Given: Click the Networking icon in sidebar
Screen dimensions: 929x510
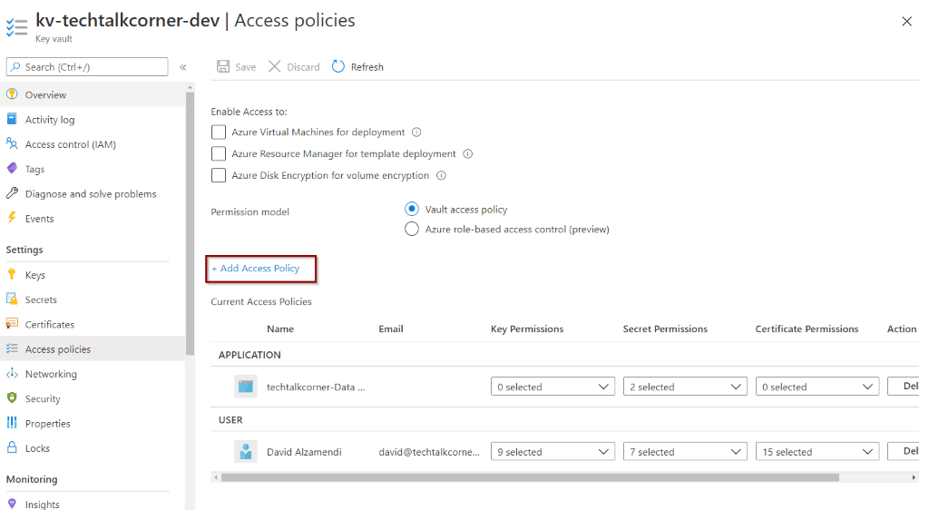Looking at the screenshot, I should (12, 374).
